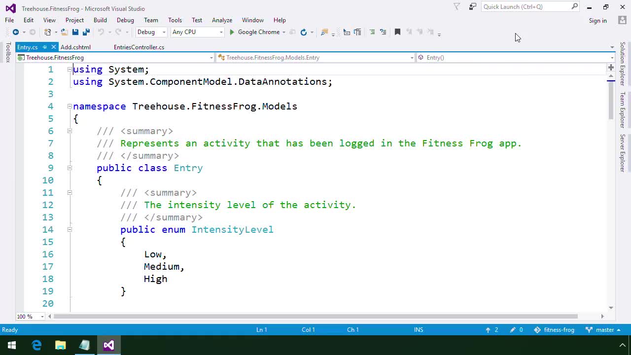Screen dimensions: 631x355
Task: Open the Build menu
Action: point(100,20)
